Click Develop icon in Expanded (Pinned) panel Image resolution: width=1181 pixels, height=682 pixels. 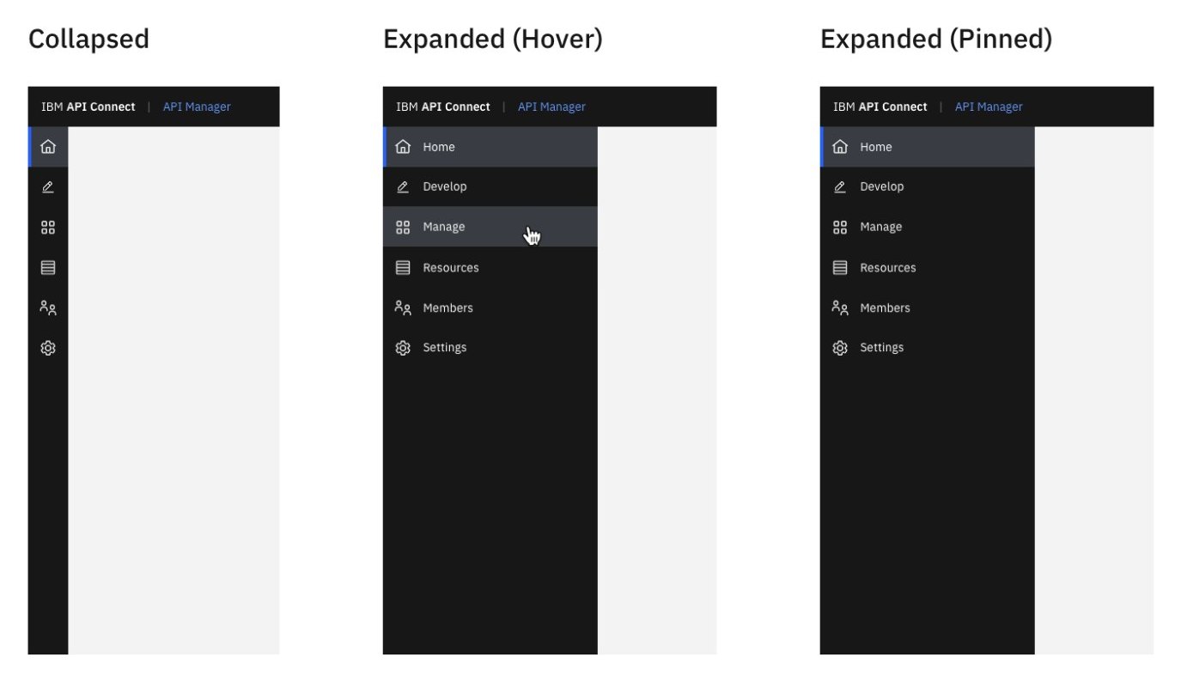tap(840, 186)
